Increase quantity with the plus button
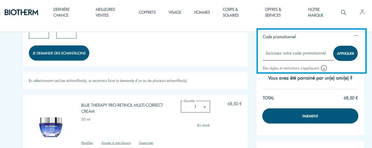The width and height of the screenshot is (372, 148). [x=205, y=107]
